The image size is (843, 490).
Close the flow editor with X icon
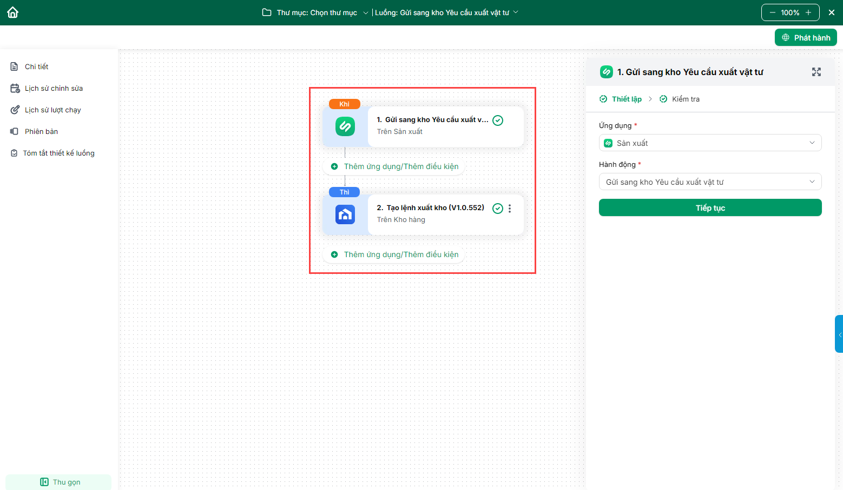(832, 12)
